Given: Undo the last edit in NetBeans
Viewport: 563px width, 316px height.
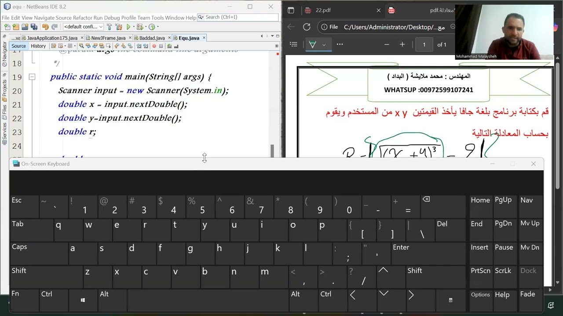Looking at the screenshot, I should [x=45, y=27].
